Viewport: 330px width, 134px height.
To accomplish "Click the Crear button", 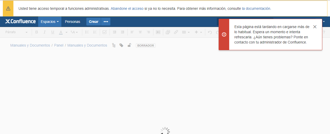I will pos(94,22).
